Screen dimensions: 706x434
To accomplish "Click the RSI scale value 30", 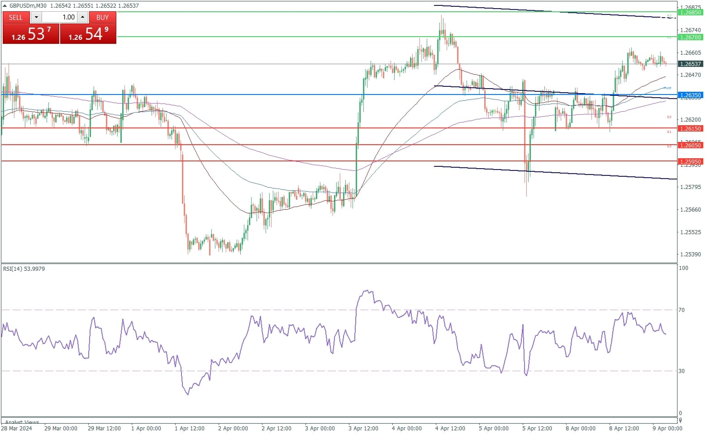I will click(682, 371).
